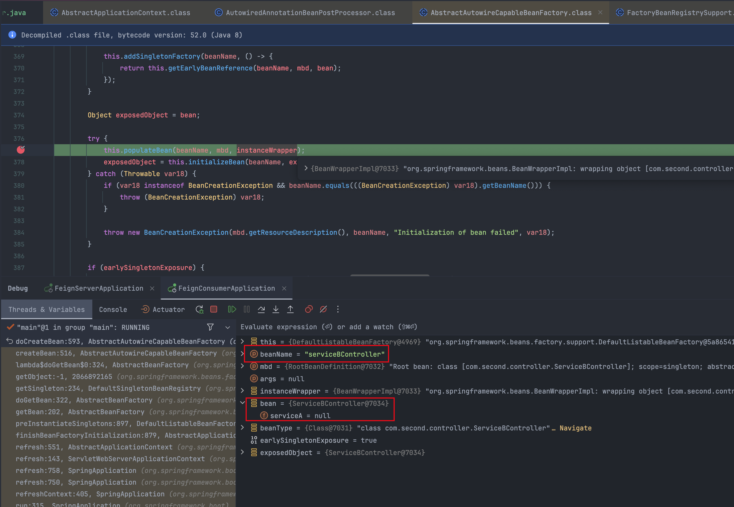The height and width of the screenshot is (507, 734).
Task: Click the initializeBean method call on line 378
Action: (216, 162)
